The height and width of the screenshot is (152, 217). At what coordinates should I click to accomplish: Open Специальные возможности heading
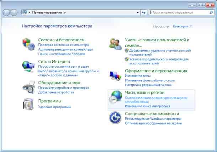point(152,114)
